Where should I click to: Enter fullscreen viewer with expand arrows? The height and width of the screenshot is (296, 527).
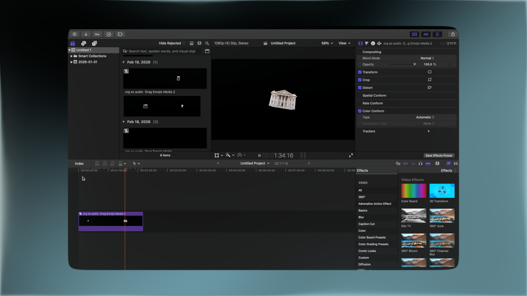click(x=351, y=155)
